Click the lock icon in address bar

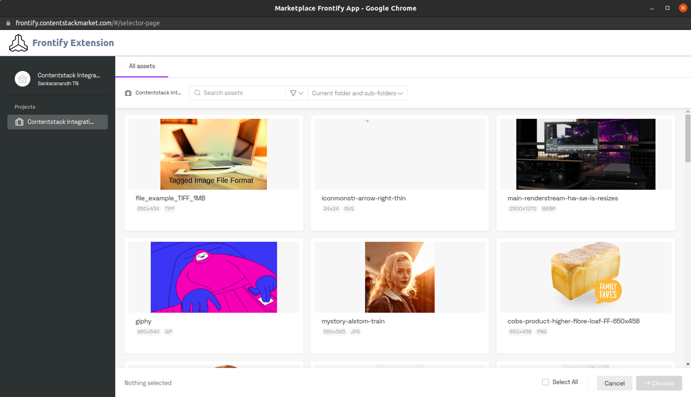tap(8, 23)
